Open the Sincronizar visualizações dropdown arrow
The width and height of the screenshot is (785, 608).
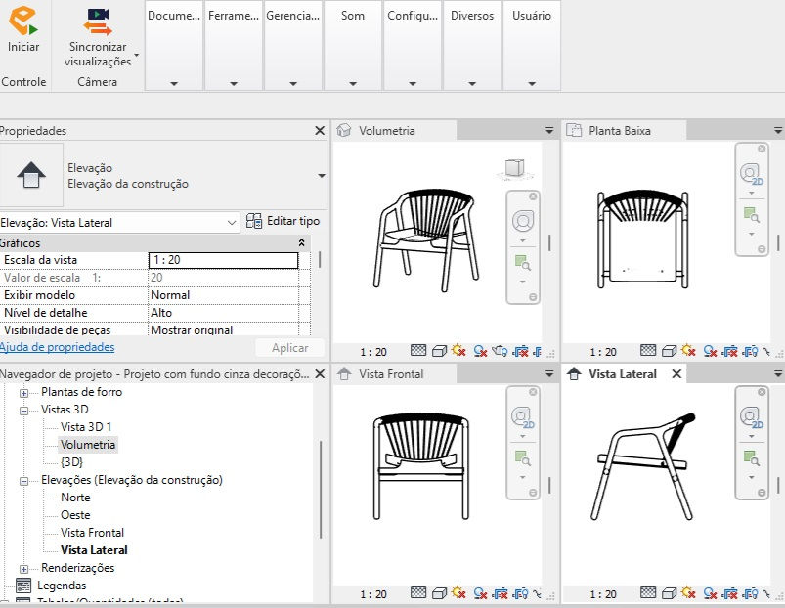coord(136,55)
